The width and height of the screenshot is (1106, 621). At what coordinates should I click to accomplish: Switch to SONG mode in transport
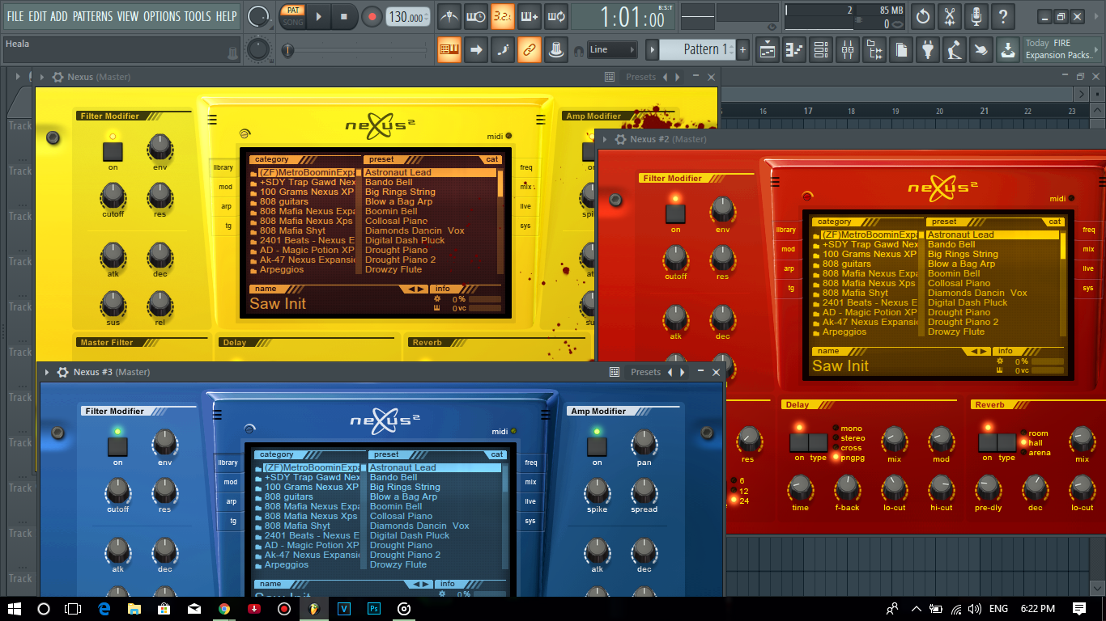292,23
